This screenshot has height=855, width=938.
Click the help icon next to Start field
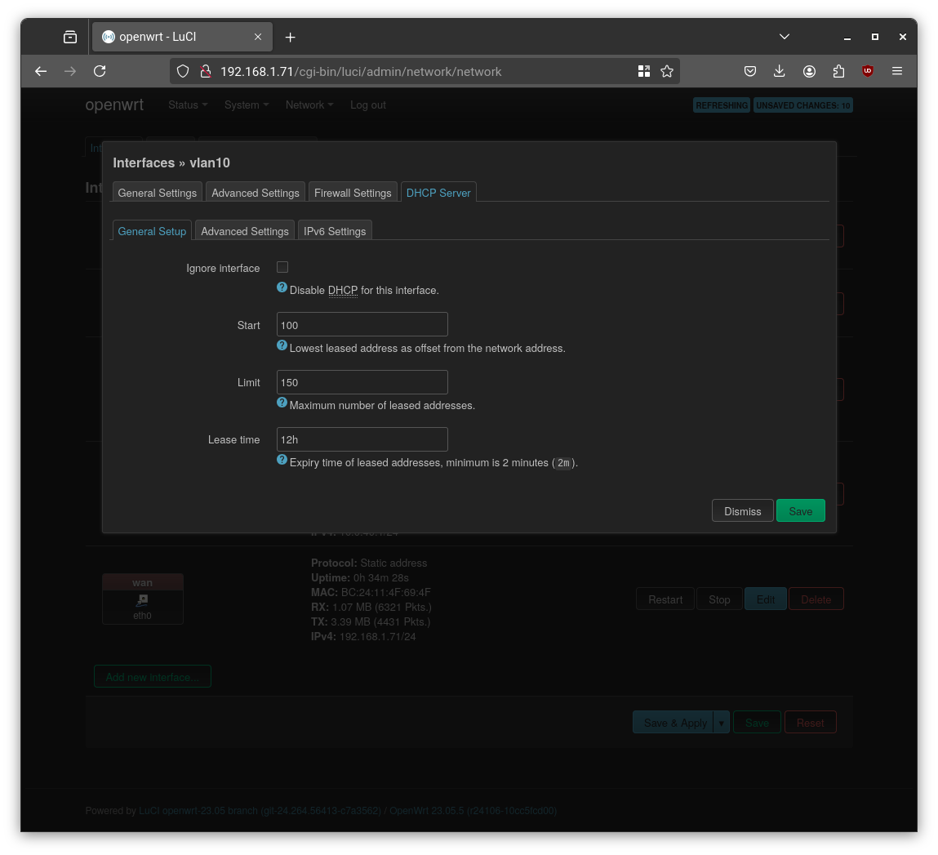point(282,345)
